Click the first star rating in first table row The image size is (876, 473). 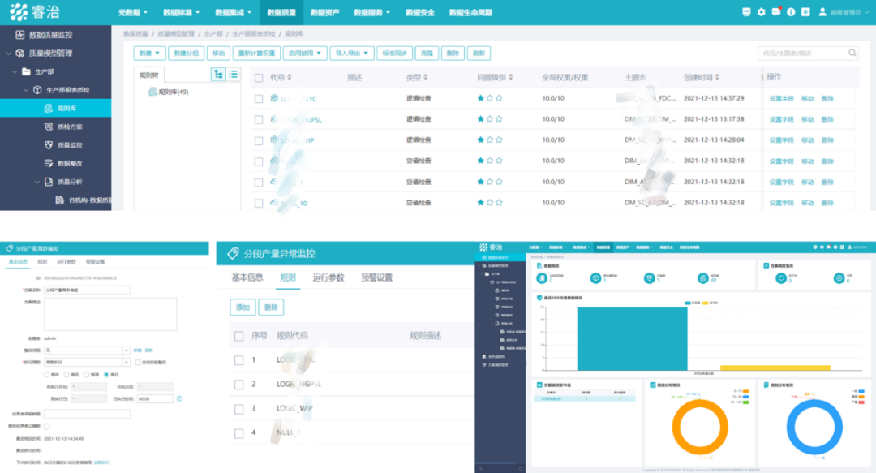pyautogui.click(x=480, y=98)
